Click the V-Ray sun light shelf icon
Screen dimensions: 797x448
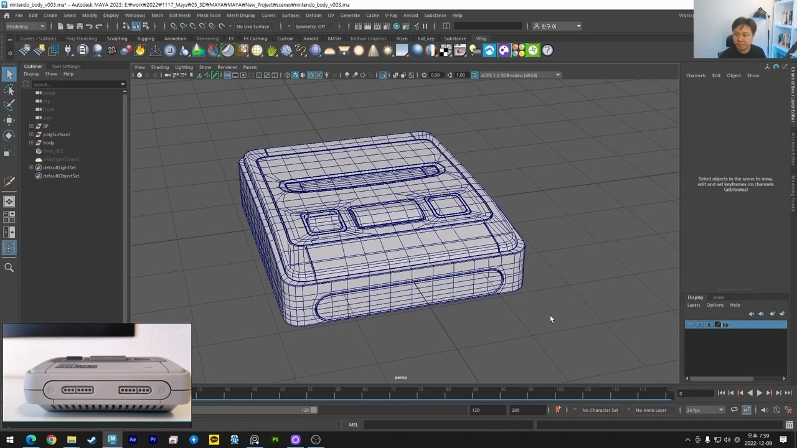[388, 50]
